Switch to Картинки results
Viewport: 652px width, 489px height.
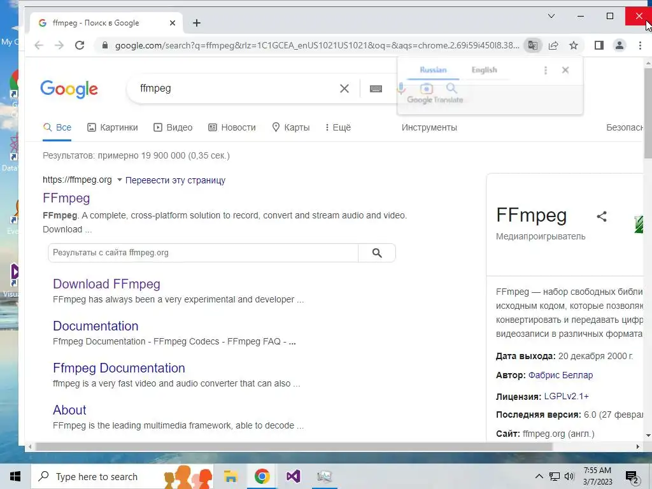pyautogui.click(x=112, y=127)
